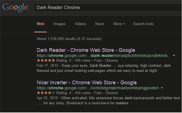The width and height of the screenshot is (182, 113).
Task: Click the dark-reader green URL text
Action: pos(104,55)
